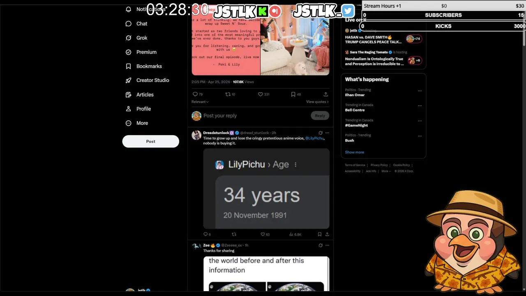This screenshot has width=526, height=296.
Task: Click the Reply button
Action: pos(320,116)
